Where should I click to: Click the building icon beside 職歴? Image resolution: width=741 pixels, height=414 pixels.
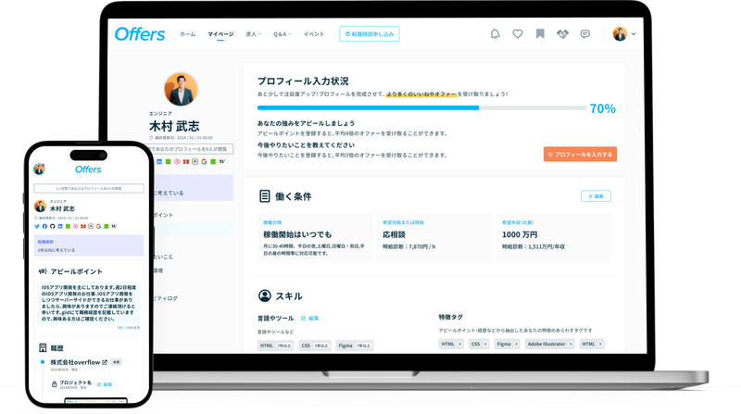43,348
